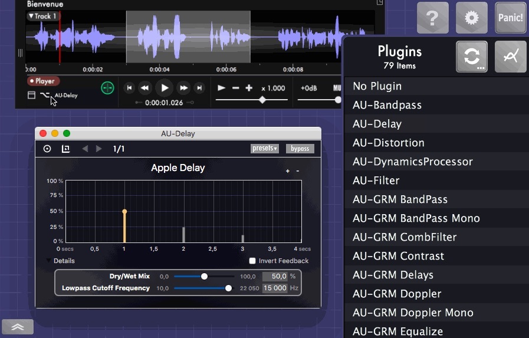Viewport: 529px width, 338px height.
Task: Choose AU-Bandpass plugin
Action: (436, 105)
